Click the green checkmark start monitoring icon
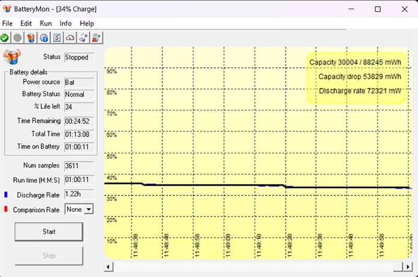The image size is (418, 277). coord(5,38)
